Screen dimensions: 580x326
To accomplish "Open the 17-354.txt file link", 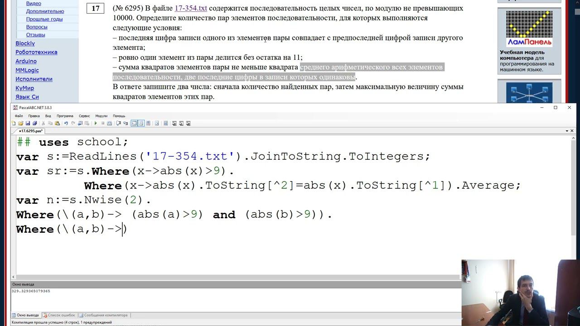I will point(191,8).
